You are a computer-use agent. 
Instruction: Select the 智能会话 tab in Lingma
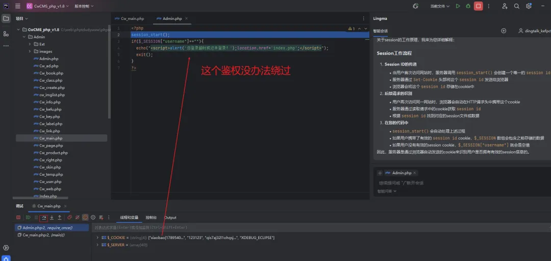pyautogui.click(x=381, y=31)
